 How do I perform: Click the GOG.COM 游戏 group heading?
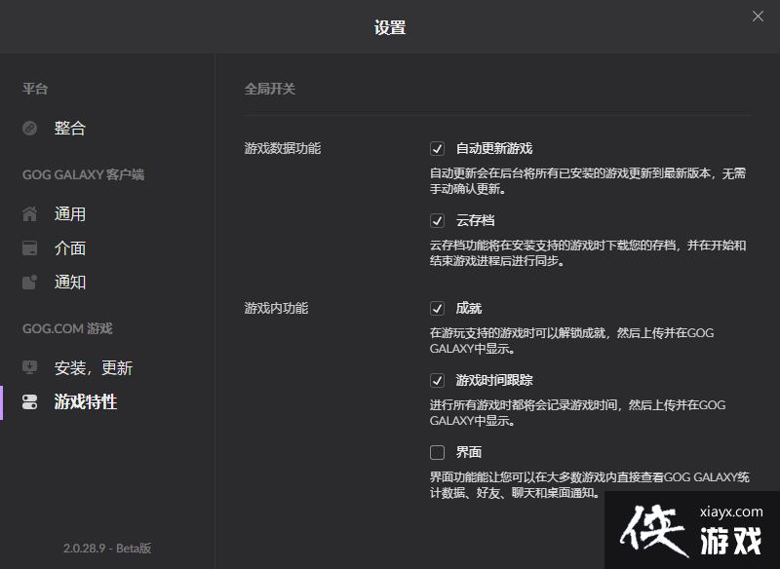point(67,329)
